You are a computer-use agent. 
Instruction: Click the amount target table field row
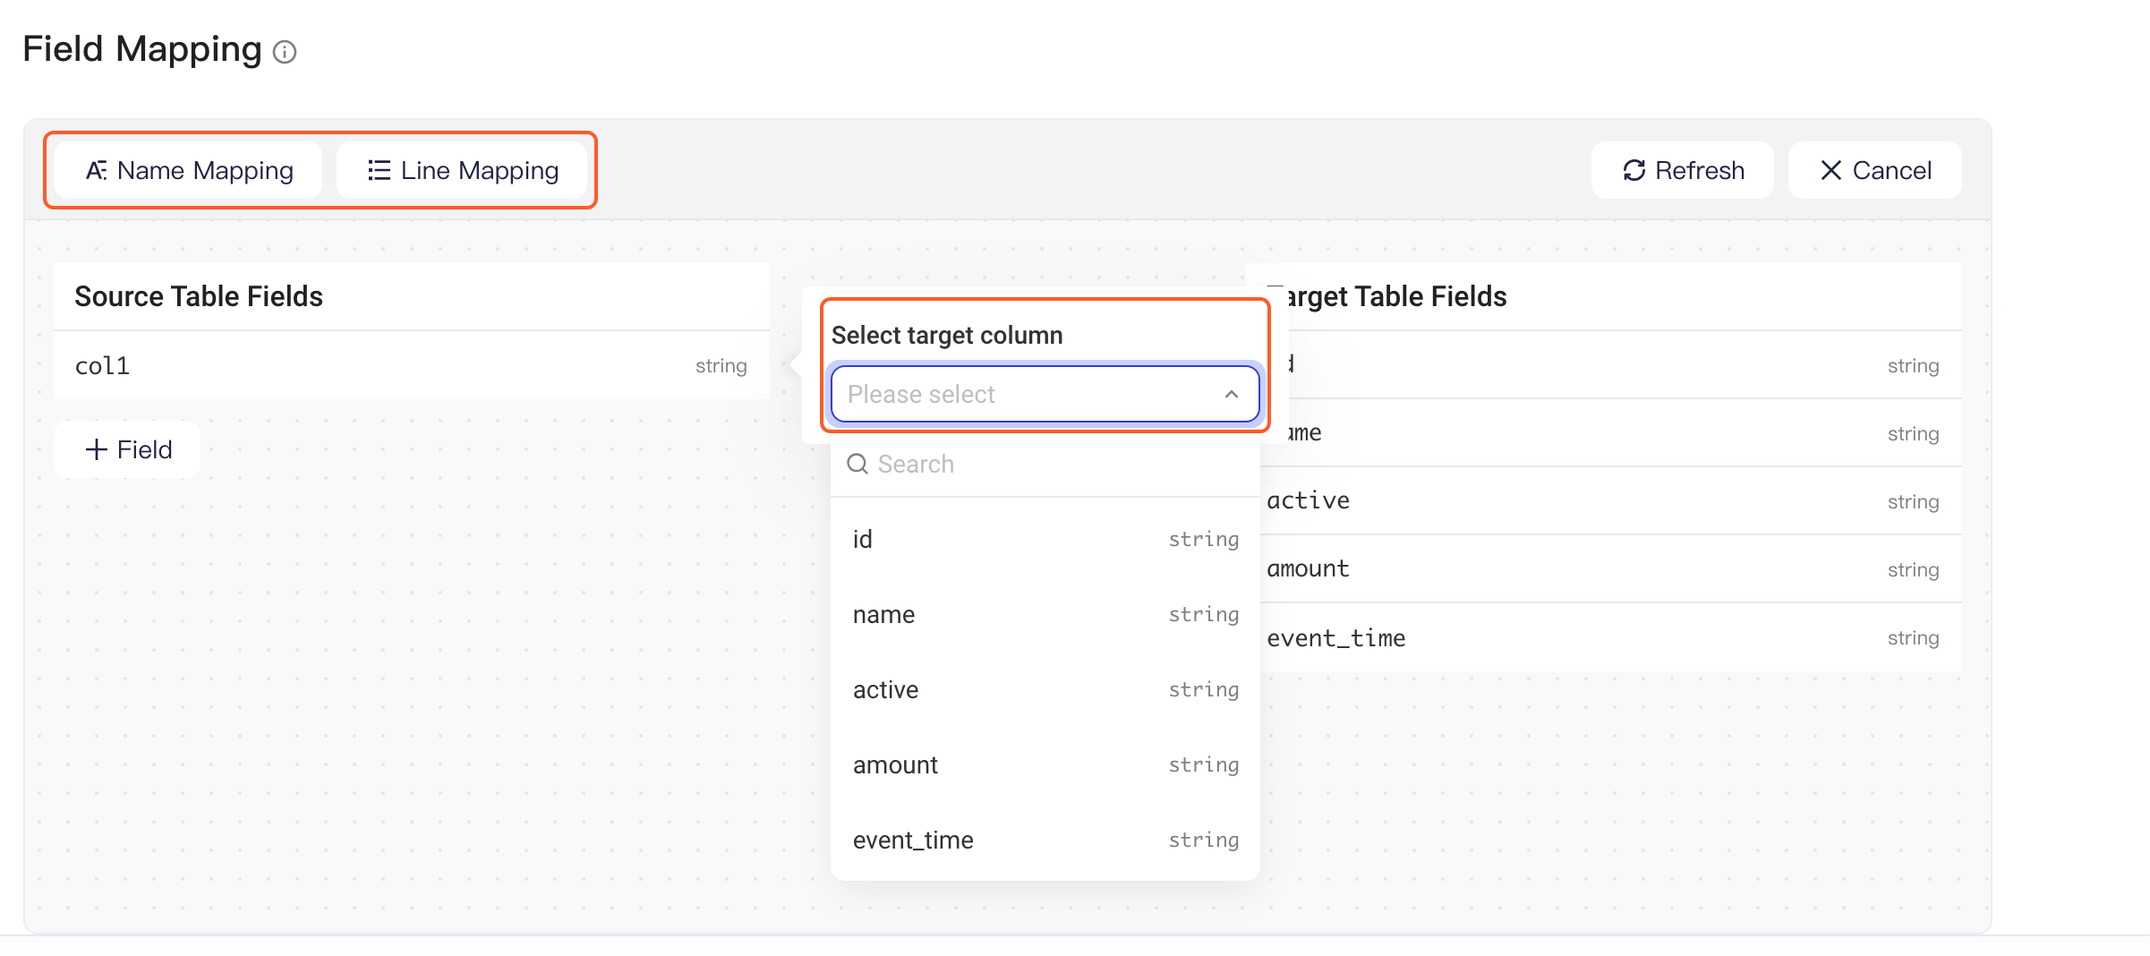pyautogui.click(x=1611, y=569)
